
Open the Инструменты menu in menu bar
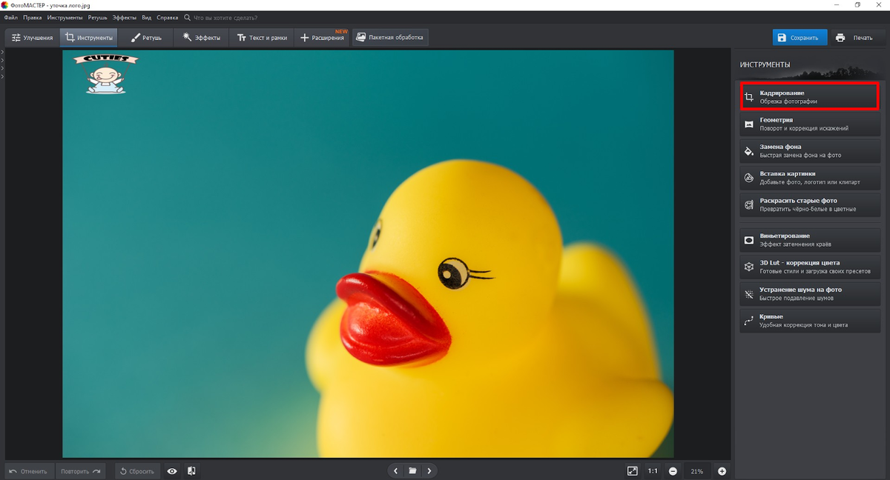point(65,17)
